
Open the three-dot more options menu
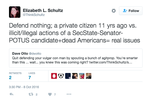69,94
